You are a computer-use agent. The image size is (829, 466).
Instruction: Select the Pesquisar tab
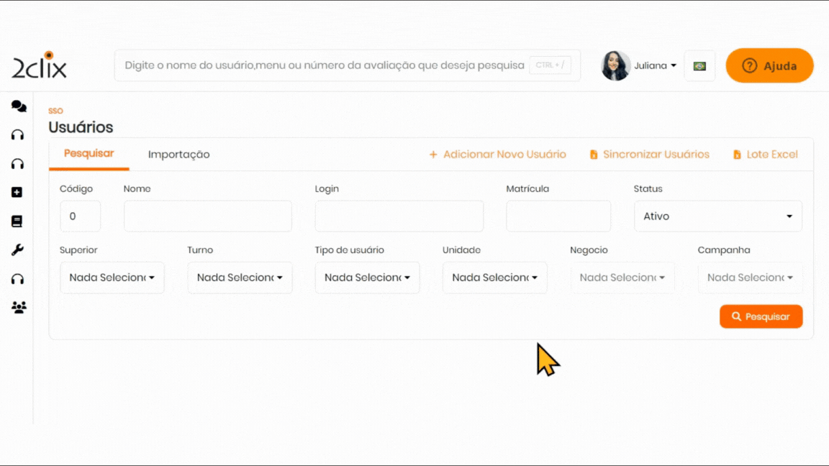click(89, 154)
